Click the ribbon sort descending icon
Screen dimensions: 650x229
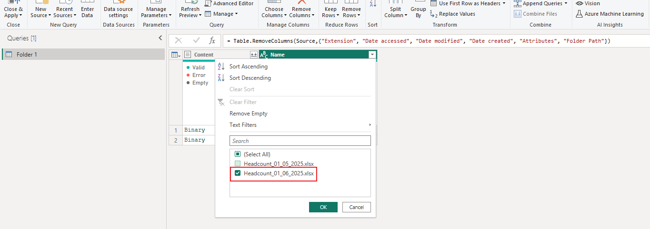(373, 4)
